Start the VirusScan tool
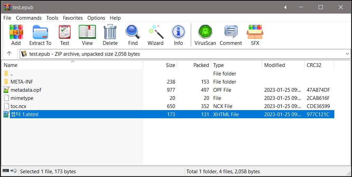The width and height of the screenshot is (352, 177). click(205, 35)
